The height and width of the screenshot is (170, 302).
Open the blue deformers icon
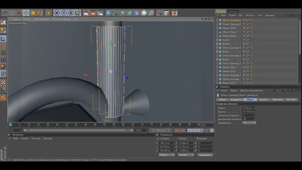137,13
